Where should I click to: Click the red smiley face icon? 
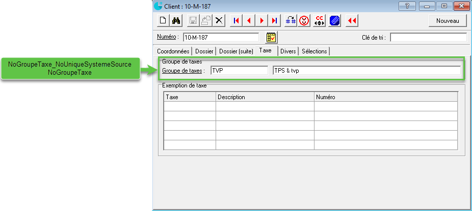point(304,21)
